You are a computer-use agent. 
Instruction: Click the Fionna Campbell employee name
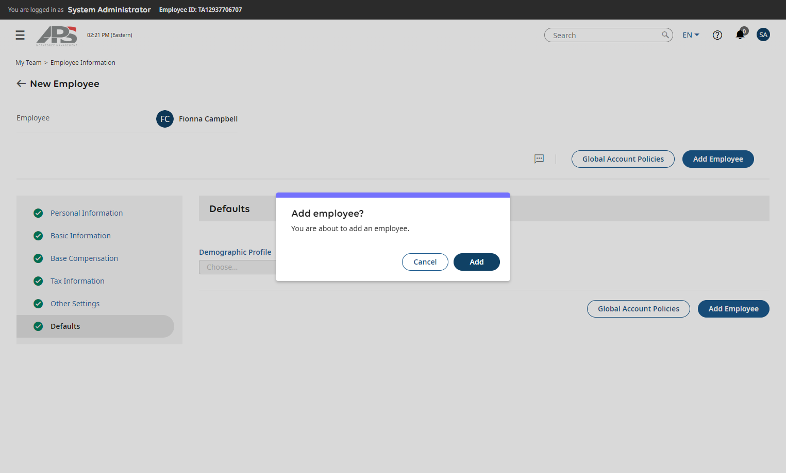point(208,119)
